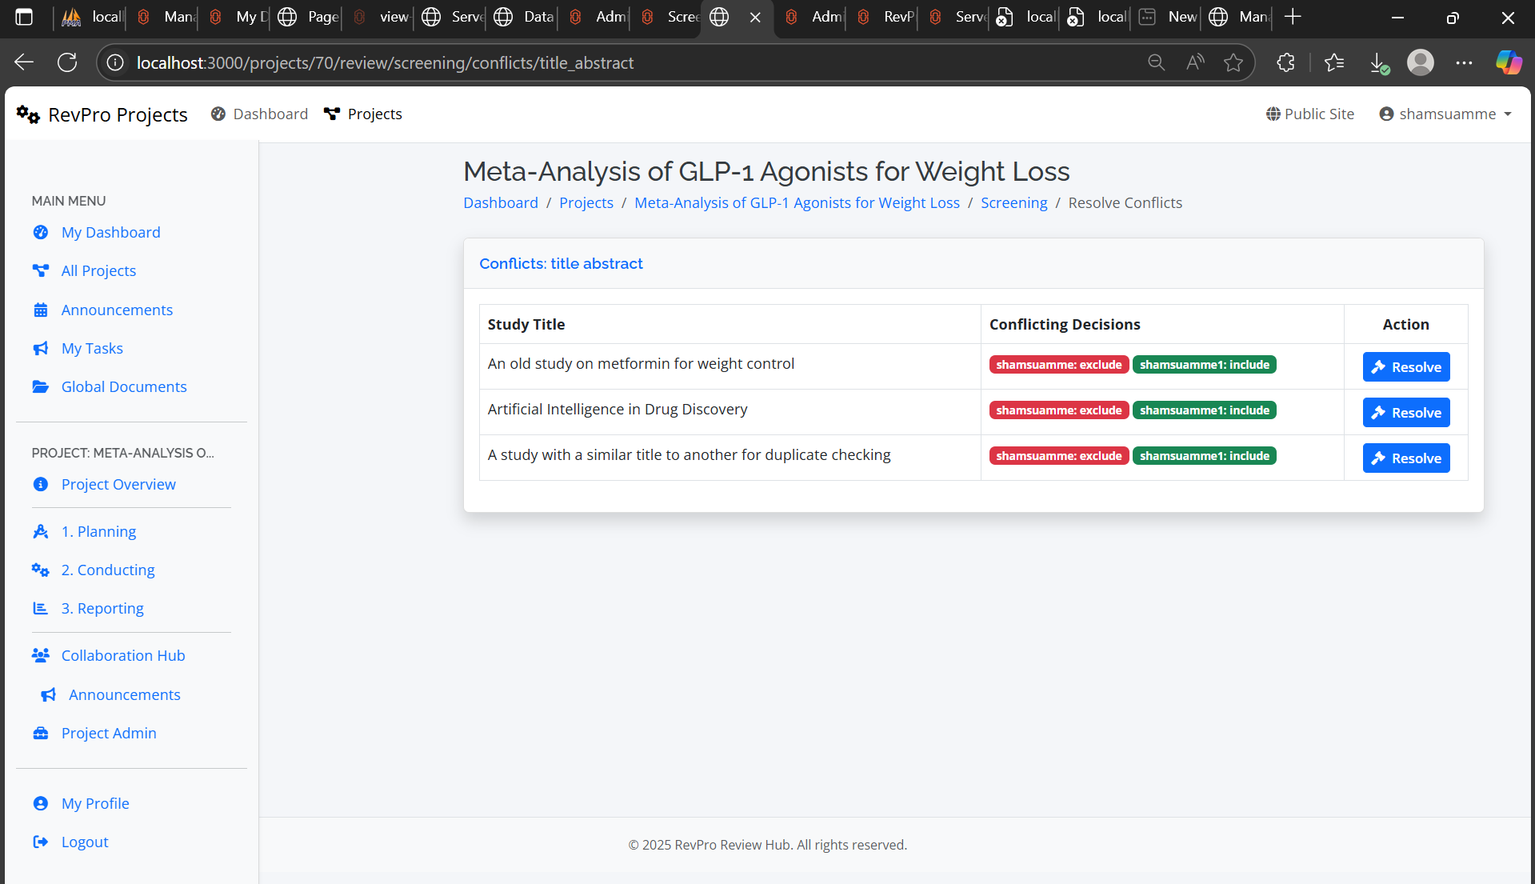The image size is (1535, 884).
Task: Expand the 1. Planning section
Action: tap(98, 531)
